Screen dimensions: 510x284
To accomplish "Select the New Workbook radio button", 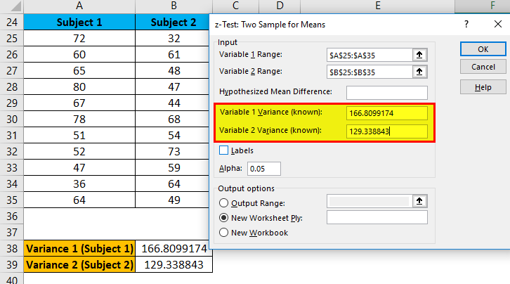I will (x=224, y=233).
